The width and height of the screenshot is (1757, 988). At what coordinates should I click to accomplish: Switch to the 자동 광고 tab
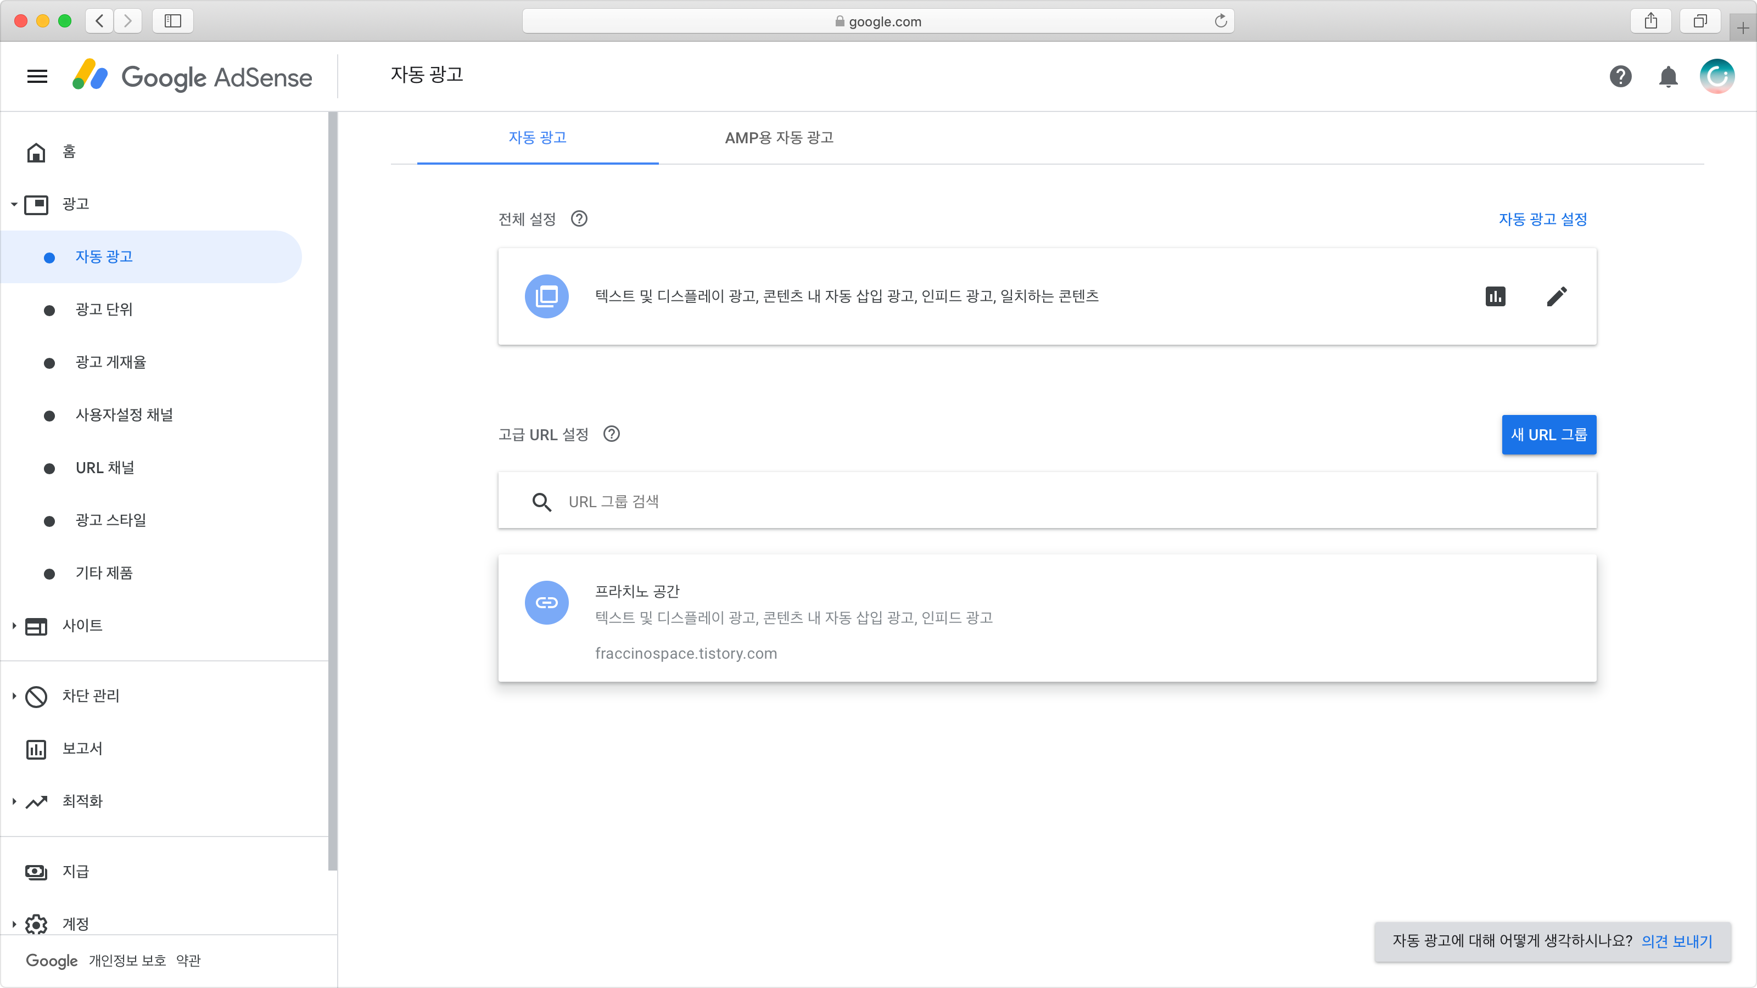pos(538,138)
